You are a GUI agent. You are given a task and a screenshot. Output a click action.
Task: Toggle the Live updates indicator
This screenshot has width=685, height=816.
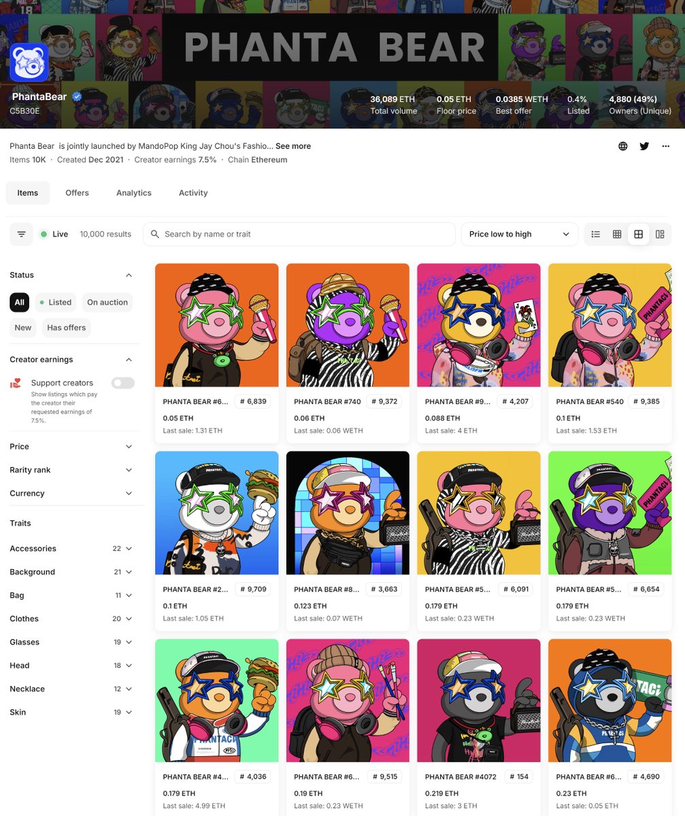coord(54,234)
